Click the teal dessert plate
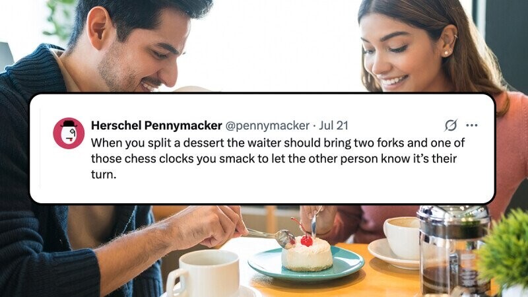Viewport: 528px width, 297px height. [306, 265]
